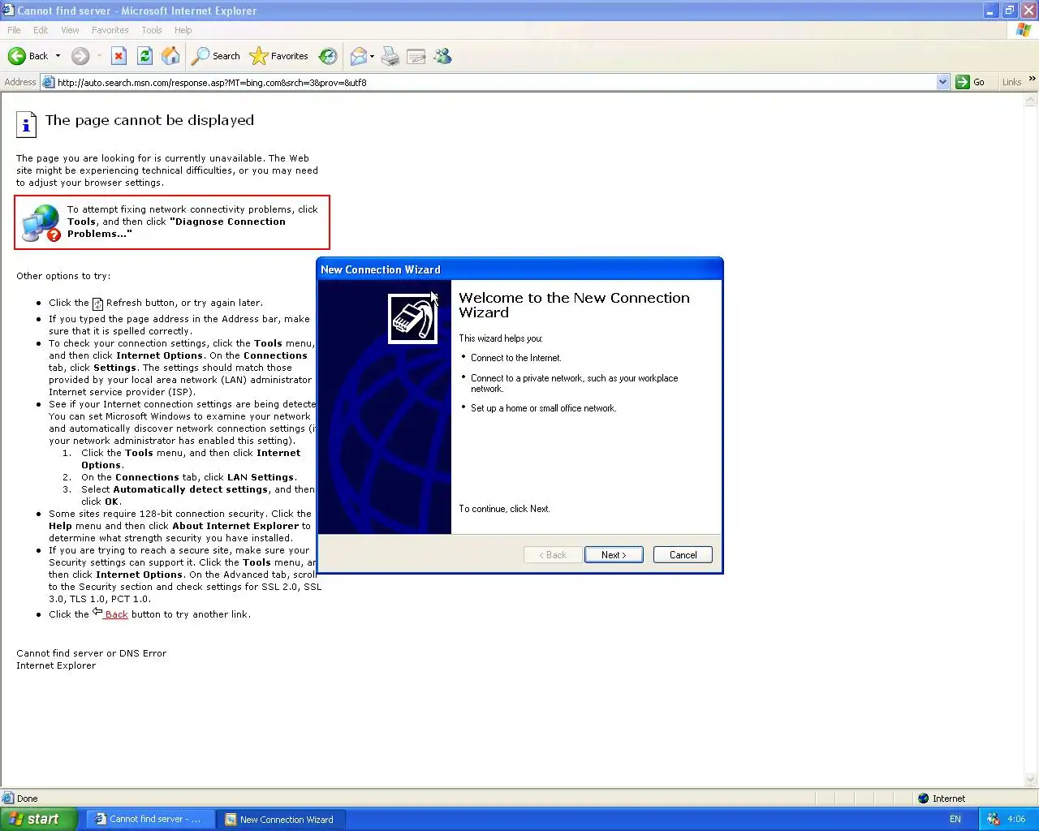Click "Connect to the Internet." wizard bullet
This screenshot has height=831, width=1039.
tap(516, 358)
